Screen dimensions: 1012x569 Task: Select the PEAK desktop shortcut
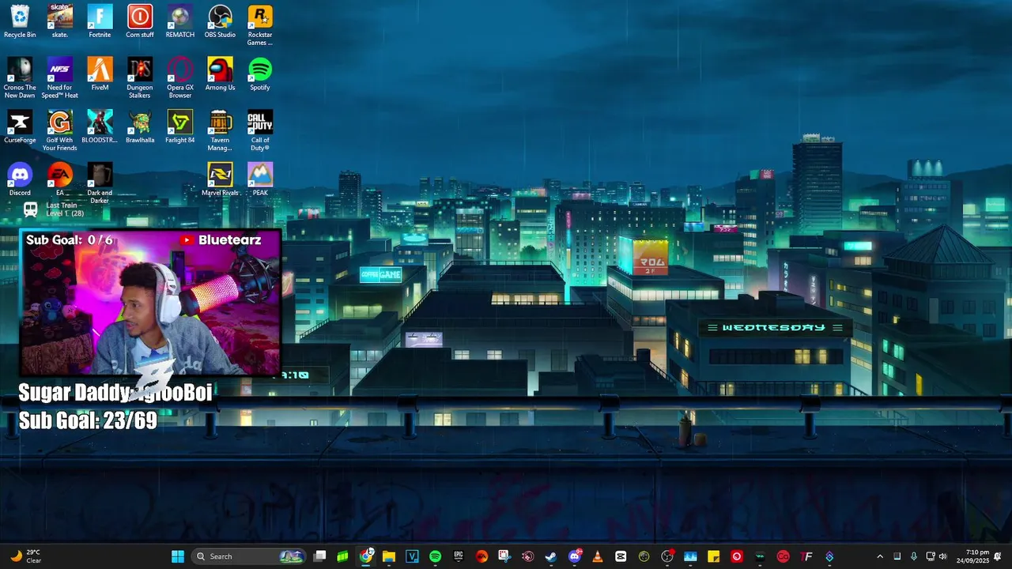(x=260, y=179)
